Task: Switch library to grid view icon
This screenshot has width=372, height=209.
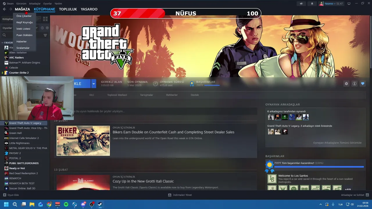Action: [x=45, y=19]
